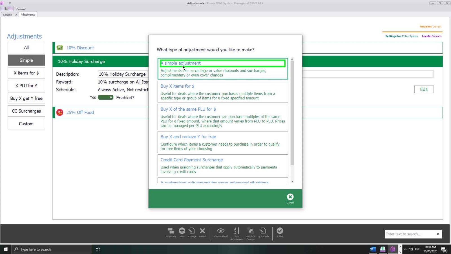Open the volume control in system tray
The image size is (451, 254).
pyautogui.click(x=411, y=249)
